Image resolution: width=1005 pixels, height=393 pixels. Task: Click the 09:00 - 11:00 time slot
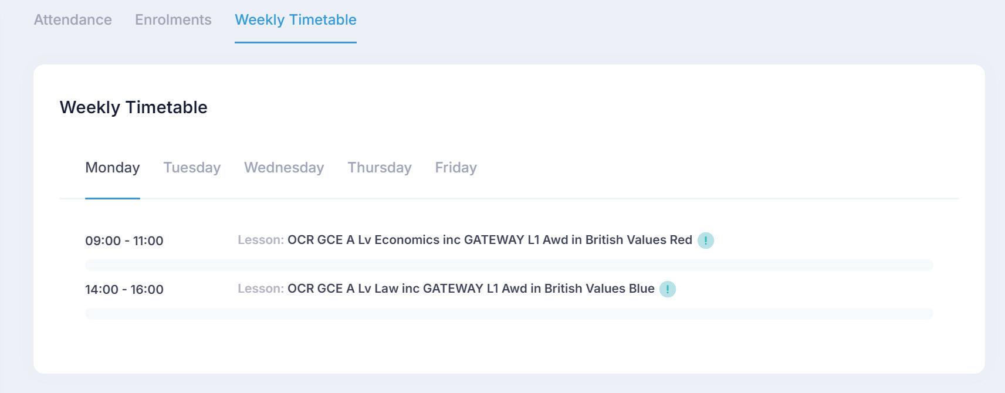click(124, 241)
